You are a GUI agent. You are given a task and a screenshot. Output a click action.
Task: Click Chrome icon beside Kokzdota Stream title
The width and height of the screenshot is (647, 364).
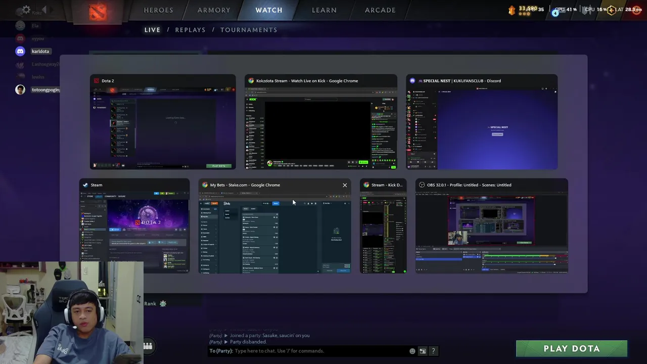pos(251,81)
